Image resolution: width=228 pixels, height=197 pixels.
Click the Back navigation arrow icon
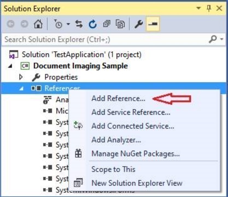11,24
